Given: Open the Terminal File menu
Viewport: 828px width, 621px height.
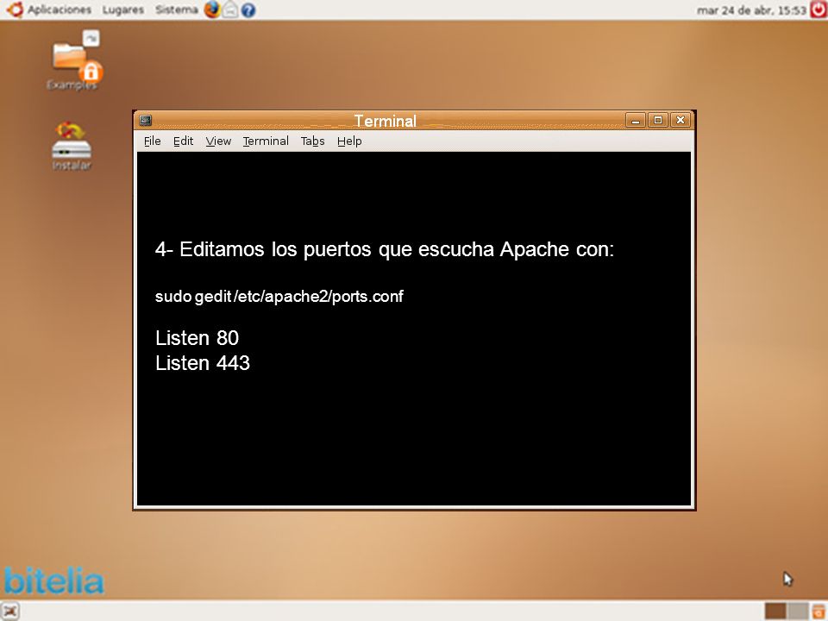Looking at the screenshot, I should point(152,141).
